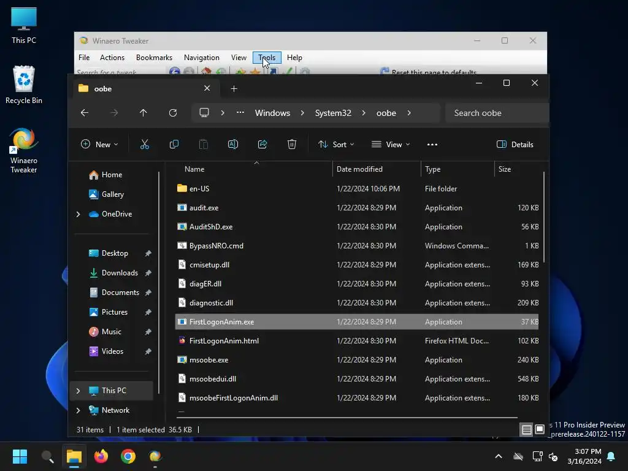
Task: Click the clock and date in taskbar
Action: (584, 456)
